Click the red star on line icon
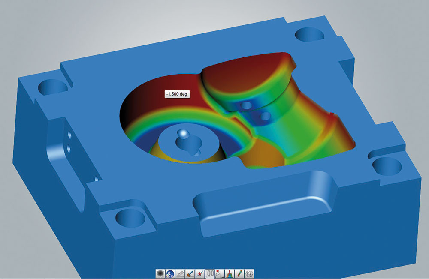 200,273
